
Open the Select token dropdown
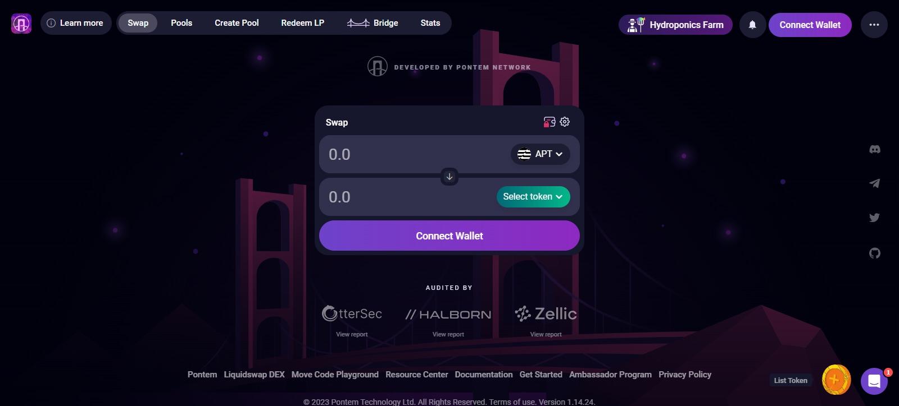click(x=533, y=197)
